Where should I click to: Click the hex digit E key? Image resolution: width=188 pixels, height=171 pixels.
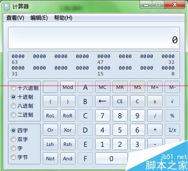85,144
